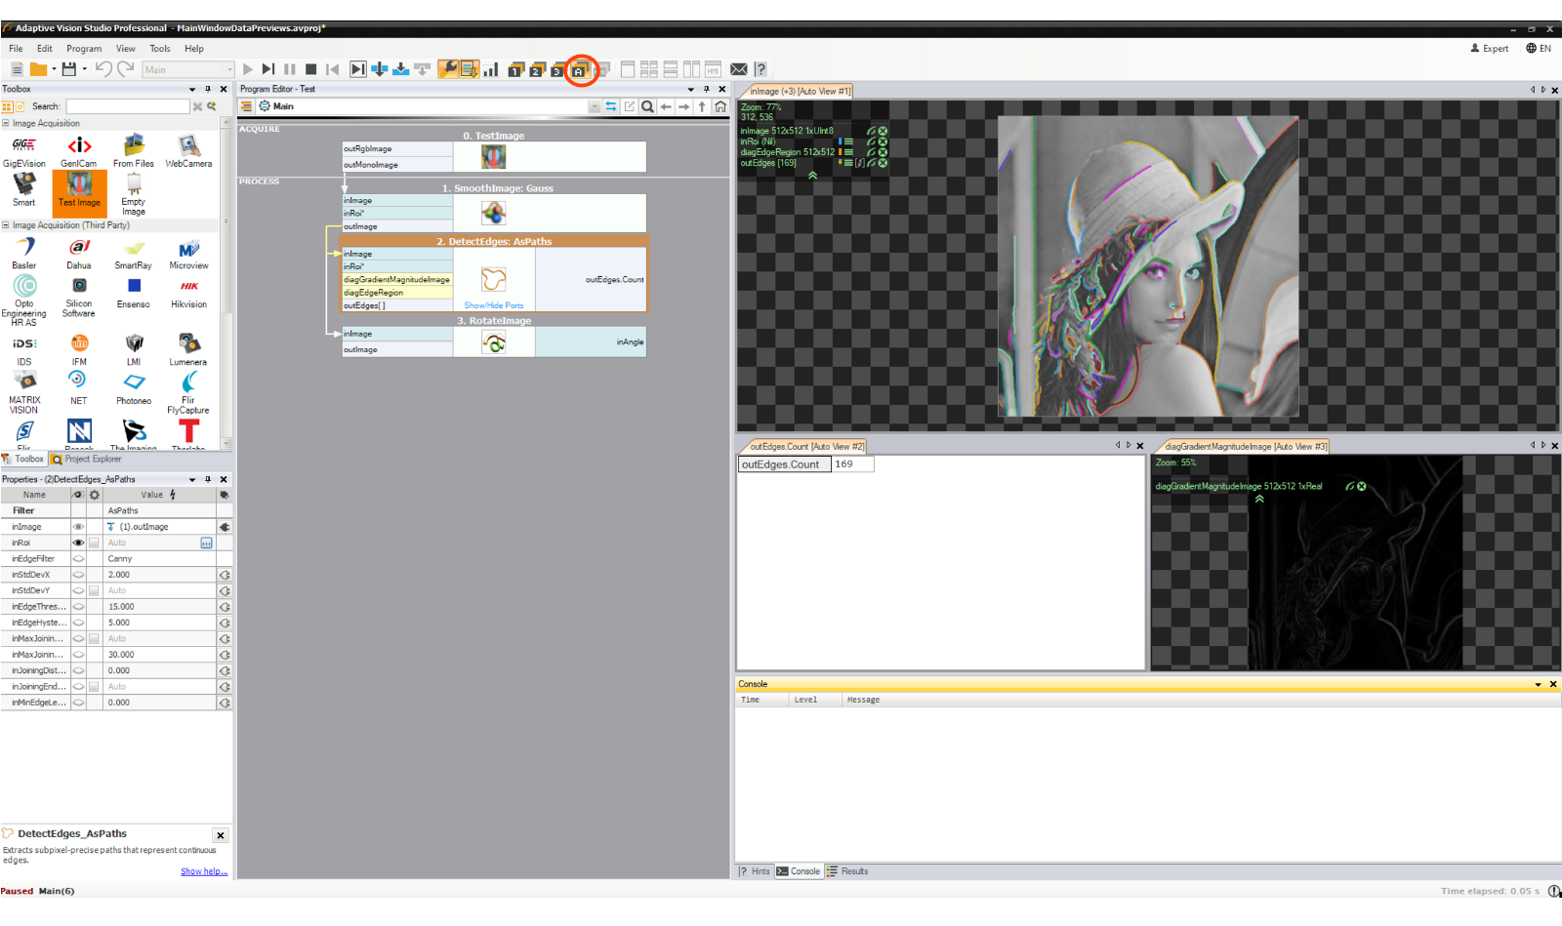1562x926 pixels.
Task: Click the Hikvision camera icon
Action: (188, 292)
